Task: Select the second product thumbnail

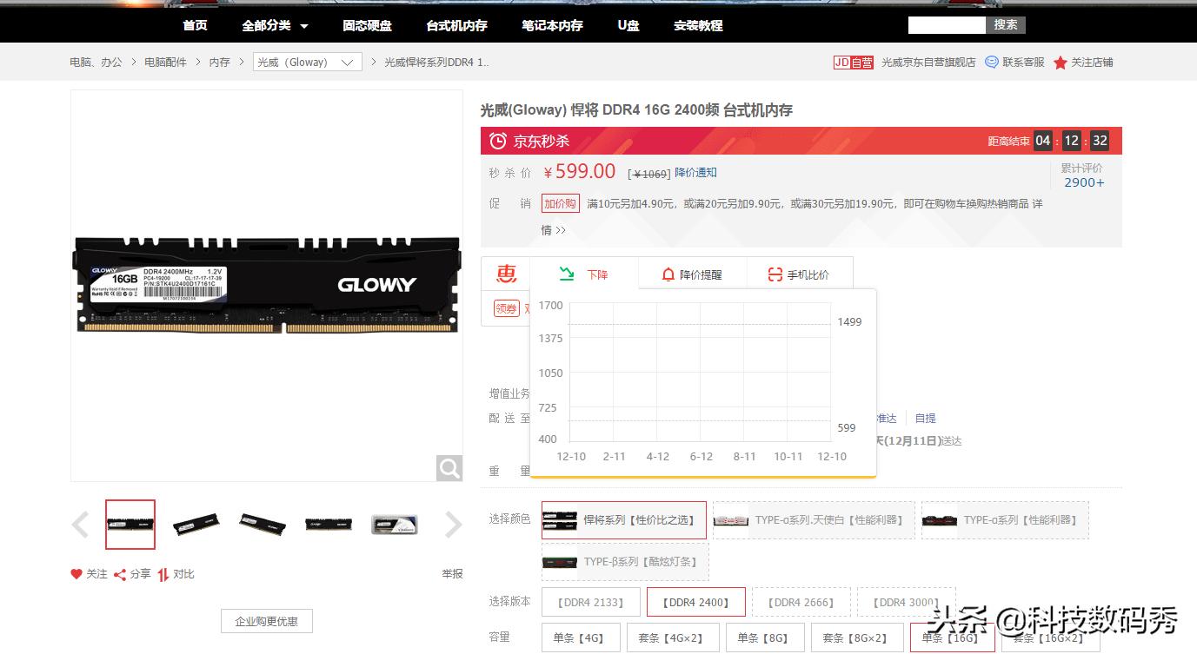Action: pos(196,525)
